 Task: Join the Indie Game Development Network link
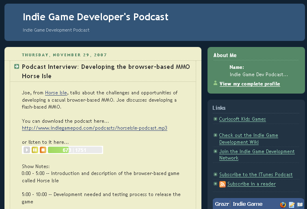(257, 155)
